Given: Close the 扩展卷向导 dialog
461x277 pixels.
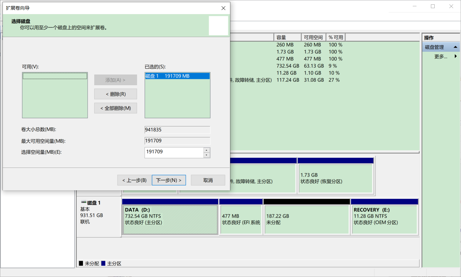Looking at the screenshot, I should pyautogui.click(x=223, y=8).
